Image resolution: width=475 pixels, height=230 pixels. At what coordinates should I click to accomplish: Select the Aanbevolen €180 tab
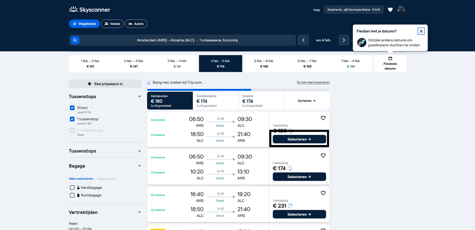(x=170, y=101)
